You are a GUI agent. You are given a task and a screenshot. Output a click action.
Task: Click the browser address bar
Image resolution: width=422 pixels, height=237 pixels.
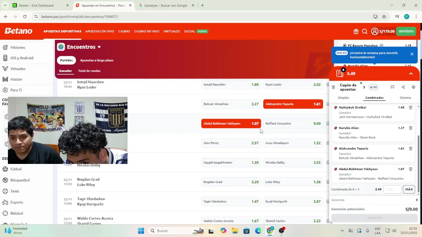point(204,16)
